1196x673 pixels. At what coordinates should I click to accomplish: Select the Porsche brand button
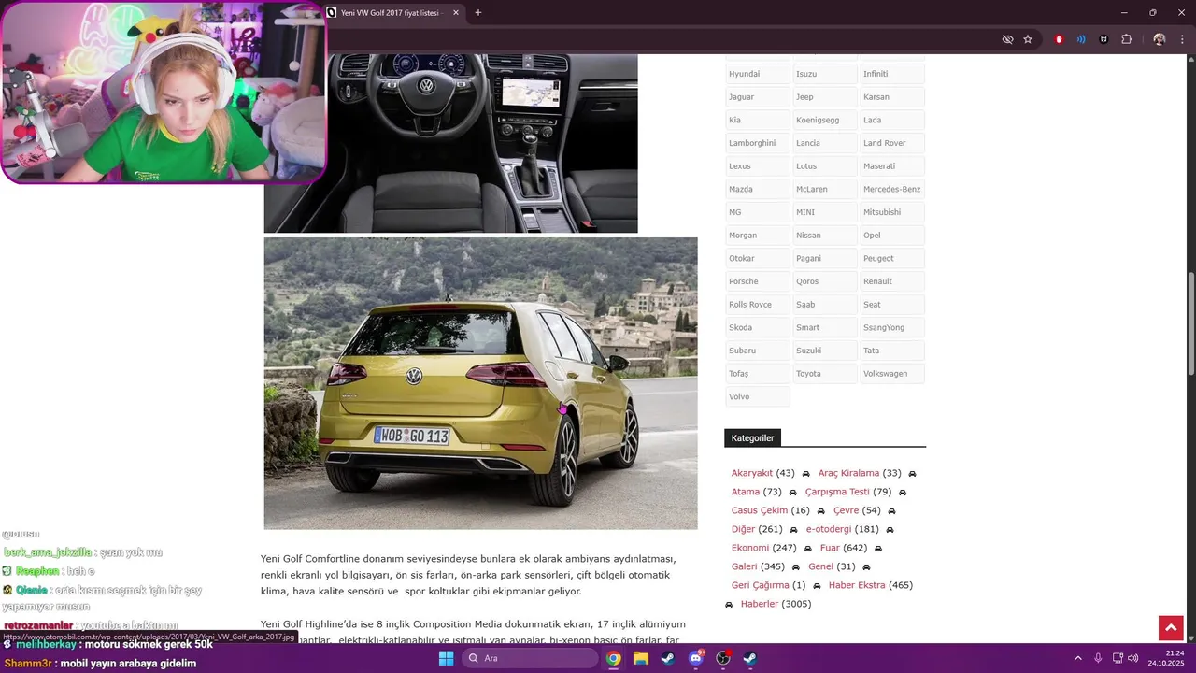coord(758,281)
